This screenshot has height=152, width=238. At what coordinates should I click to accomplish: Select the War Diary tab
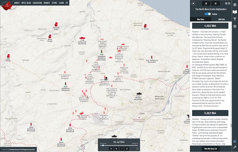(x=201, y=19)
